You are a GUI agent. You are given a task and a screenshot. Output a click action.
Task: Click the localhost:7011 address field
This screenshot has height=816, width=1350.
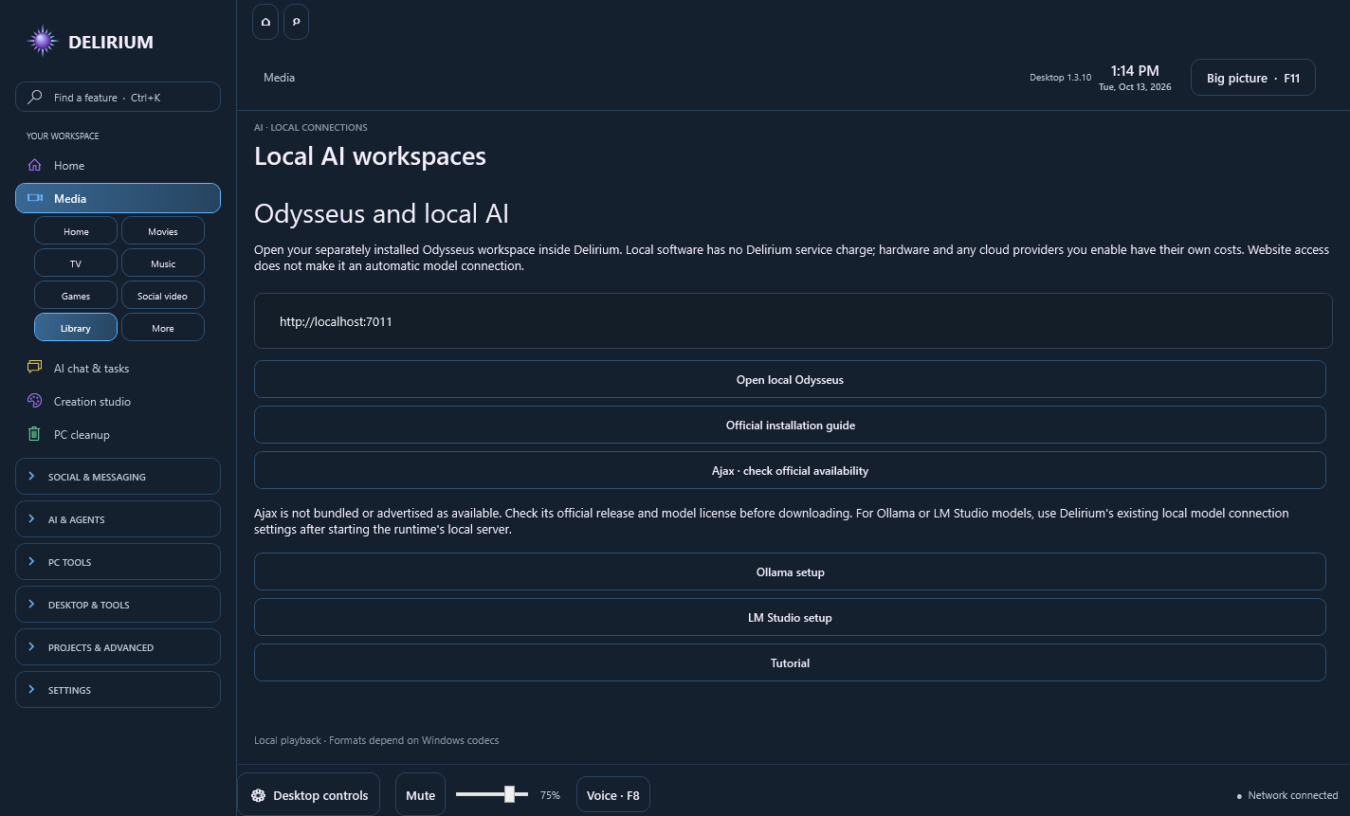(x=793, y=321)
